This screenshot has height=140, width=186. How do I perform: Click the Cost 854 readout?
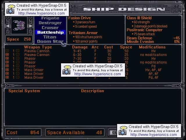point(23,132)
